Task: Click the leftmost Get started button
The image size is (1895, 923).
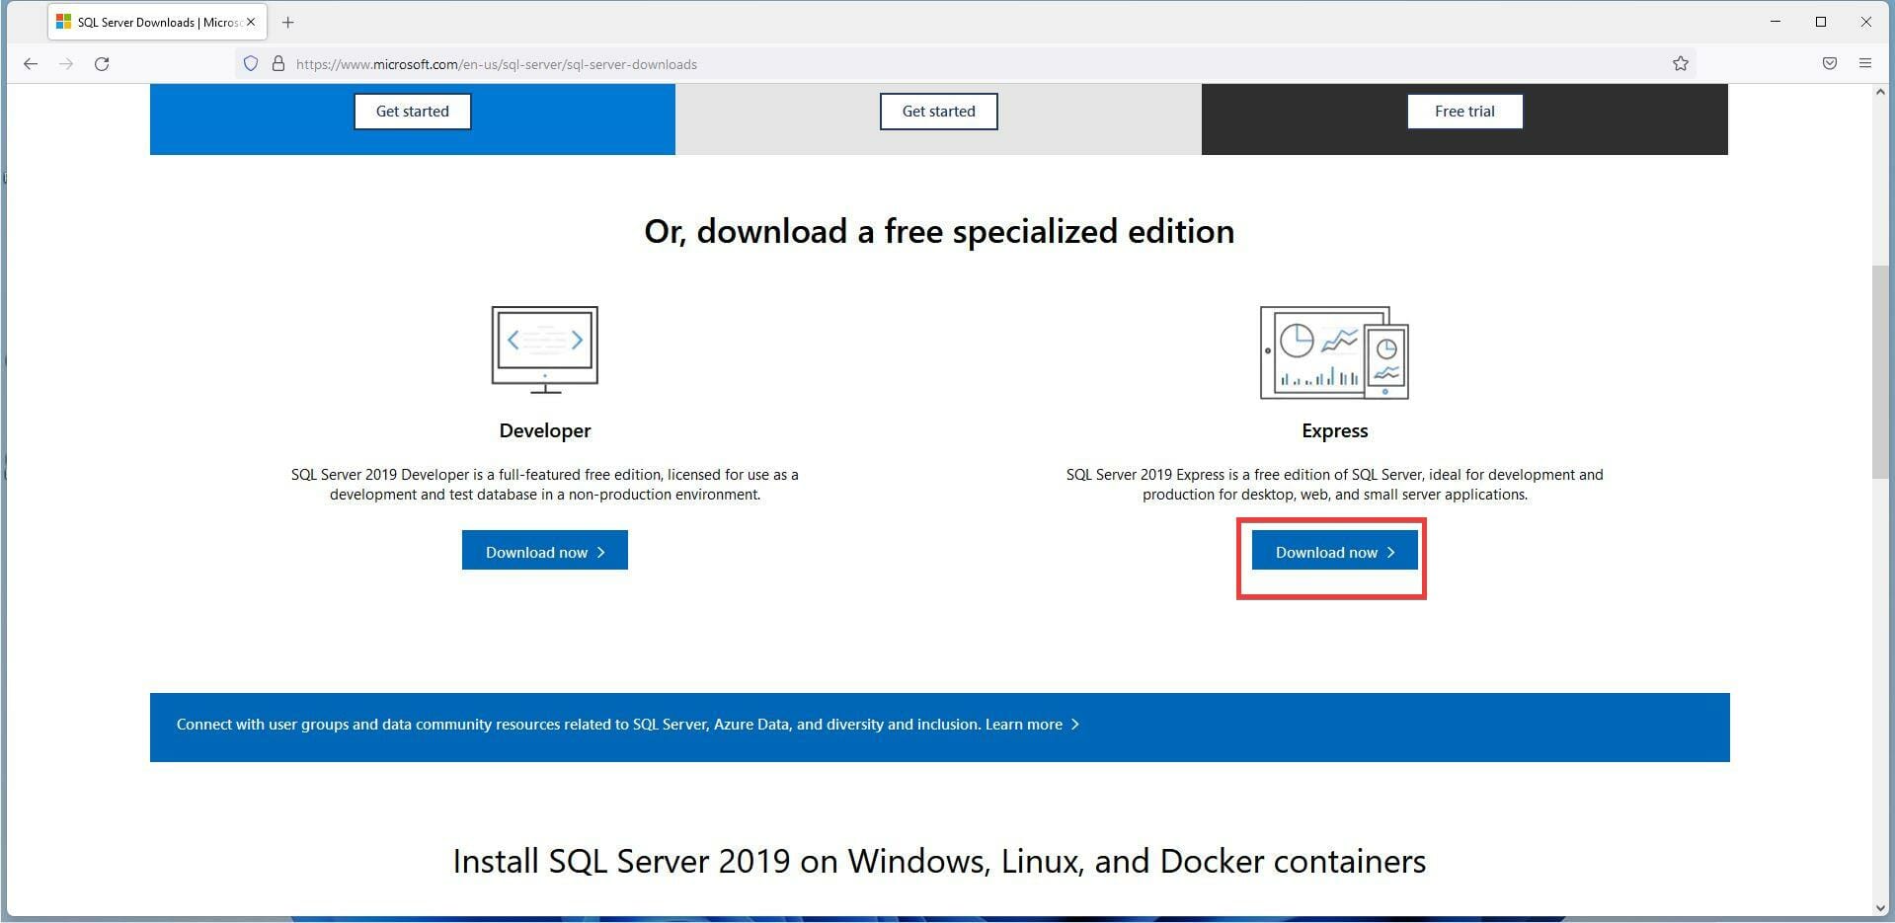Action: click(412, 111)
